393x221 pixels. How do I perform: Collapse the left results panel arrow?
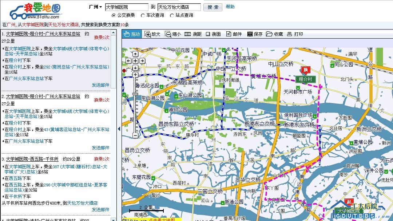point(119,129)
